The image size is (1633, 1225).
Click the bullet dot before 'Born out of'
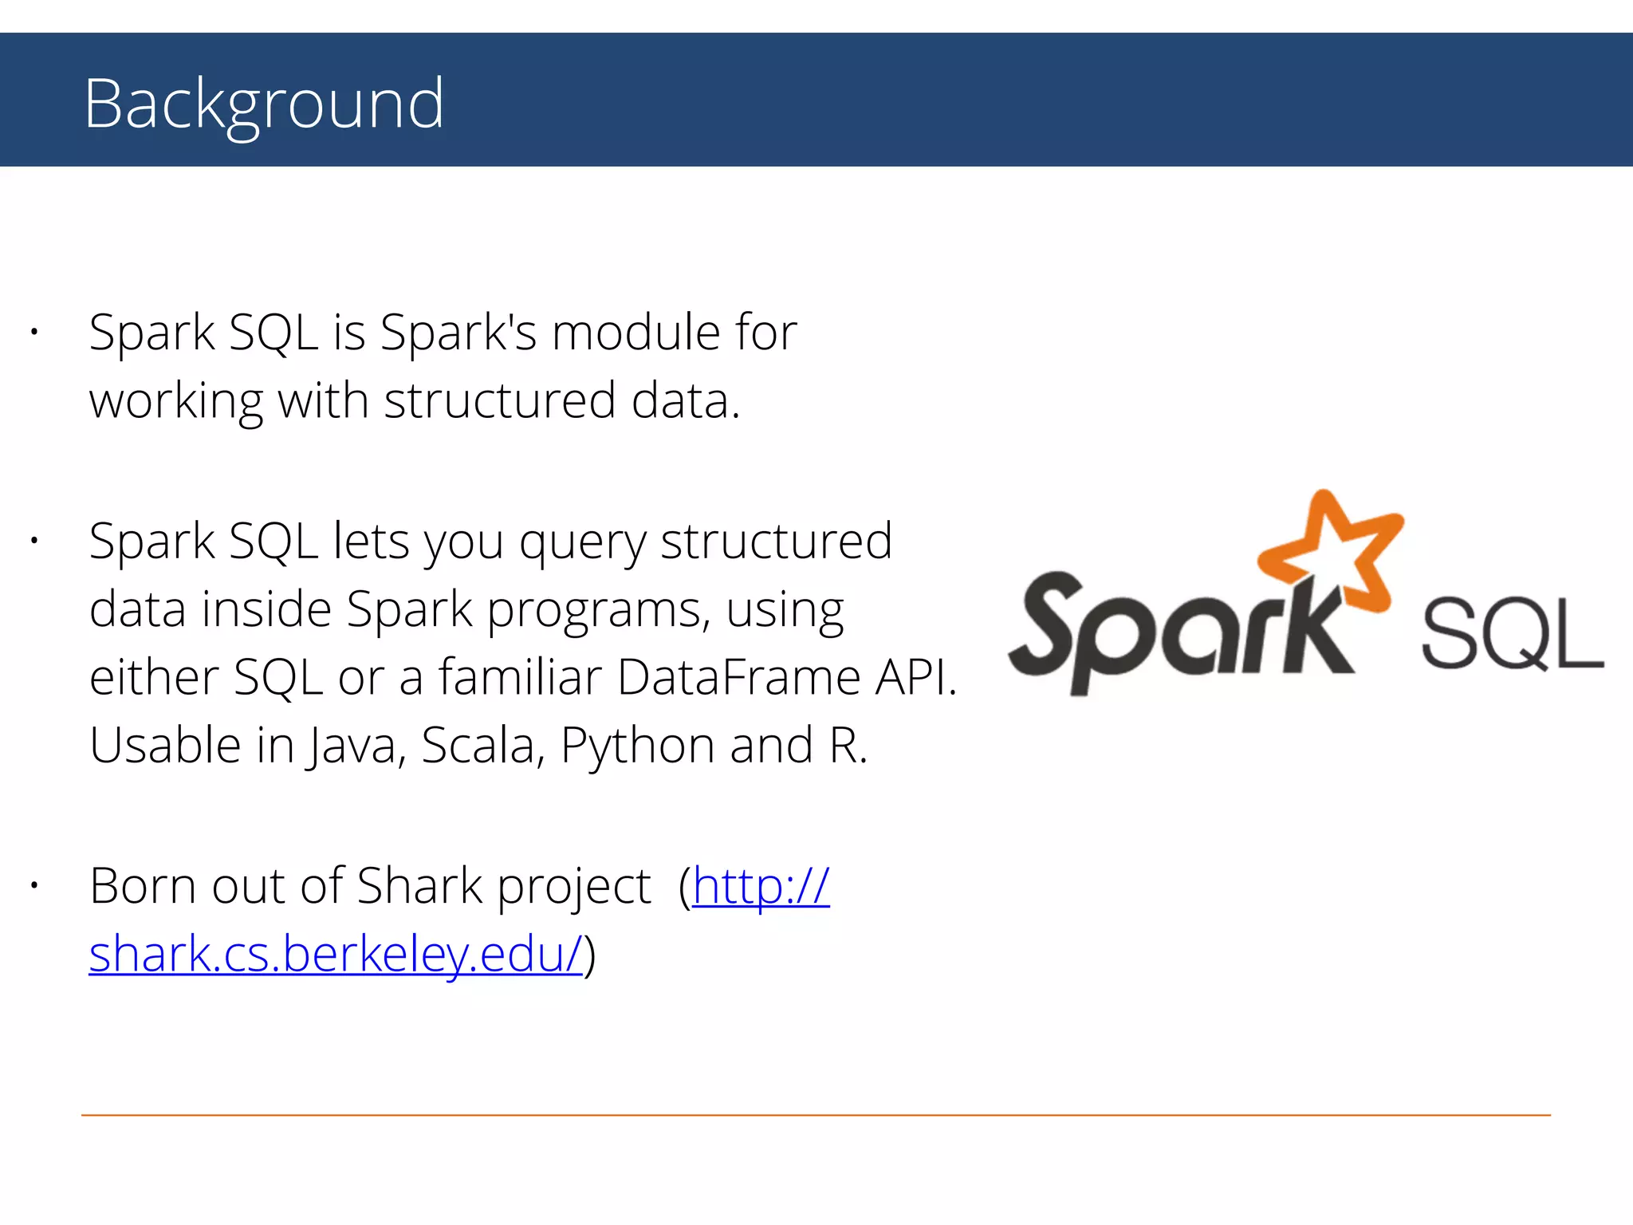point(34,885)
